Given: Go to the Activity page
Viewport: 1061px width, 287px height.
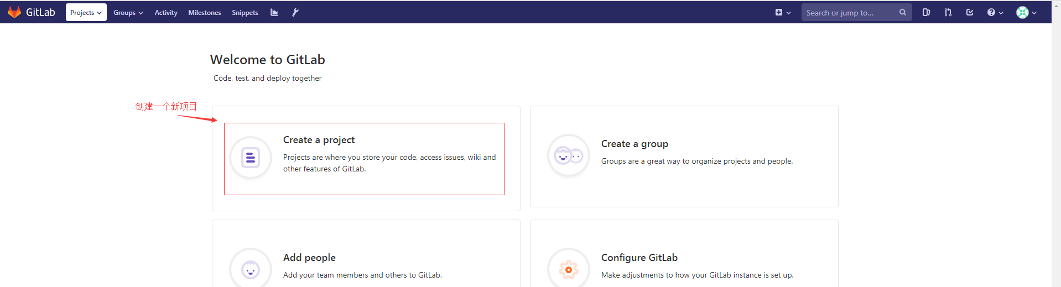Looking at the screenshot, I should click(166, 12).
